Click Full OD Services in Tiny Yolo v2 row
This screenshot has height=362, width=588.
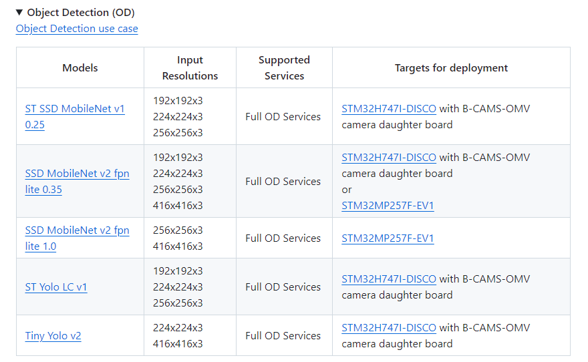pos(283,336)
